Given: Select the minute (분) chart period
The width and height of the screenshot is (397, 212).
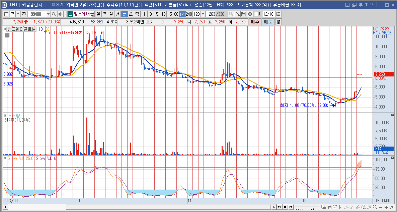Looking at the screenshot, I should [x=124, y=14].
